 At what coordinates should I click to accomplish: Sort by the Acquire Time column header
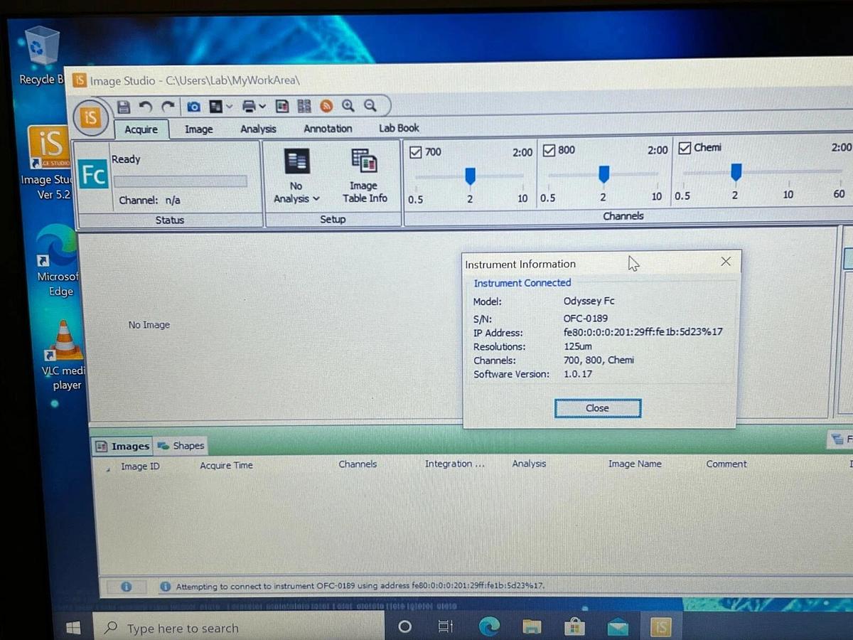tap(226, 466)
